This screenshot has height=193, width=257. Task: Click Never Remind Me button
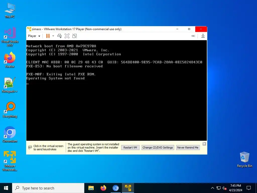188,148
